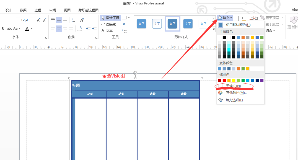The width and height of the screenshot is (298, 160).
Task: Select the Connector (连接线) tool
Action: (108, 24)
